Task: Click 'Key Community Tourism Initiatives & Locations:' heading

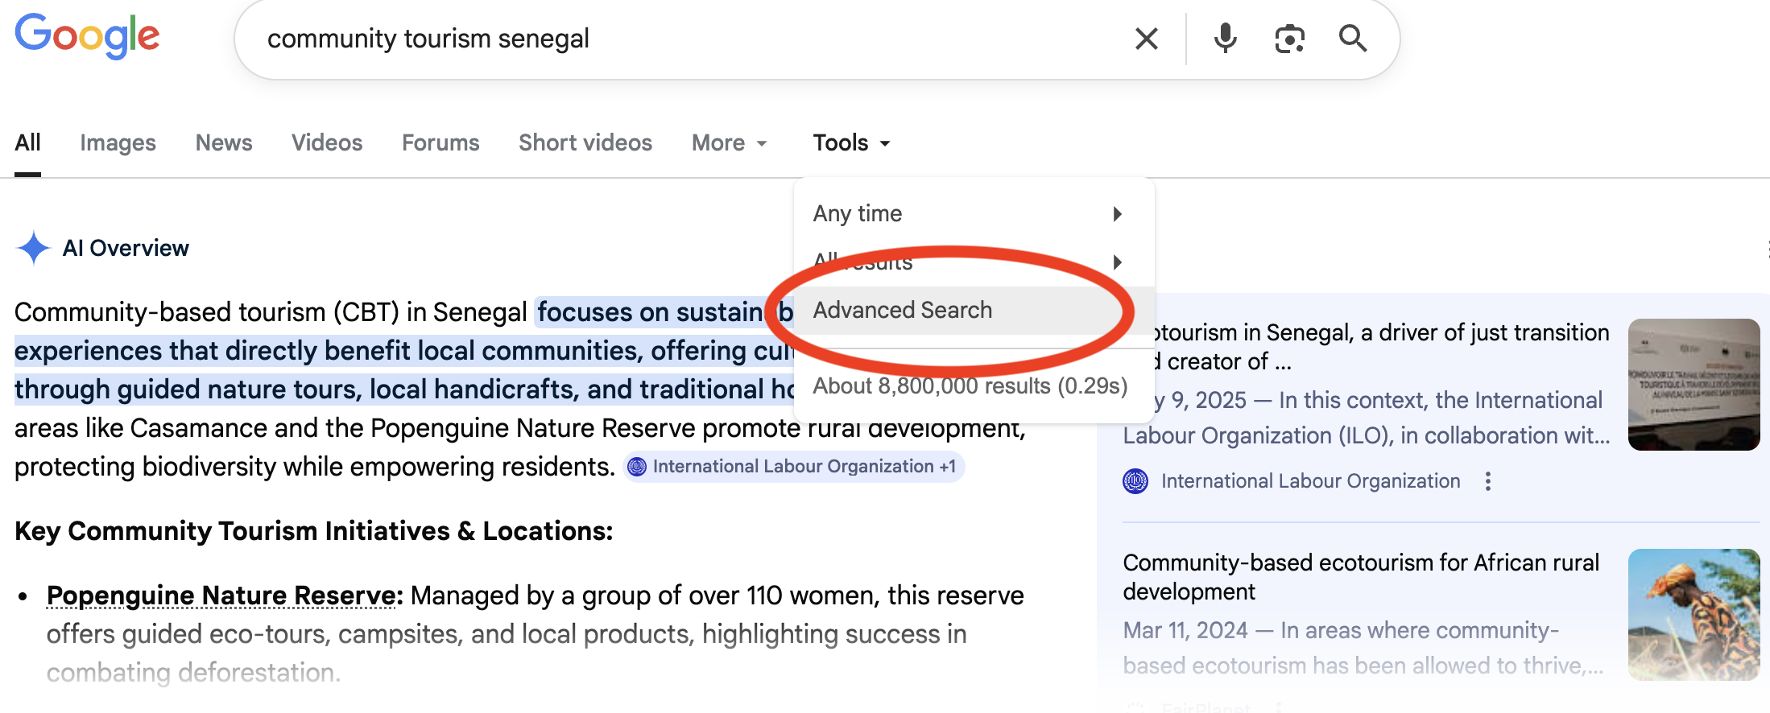Action: tap(314, 531)
